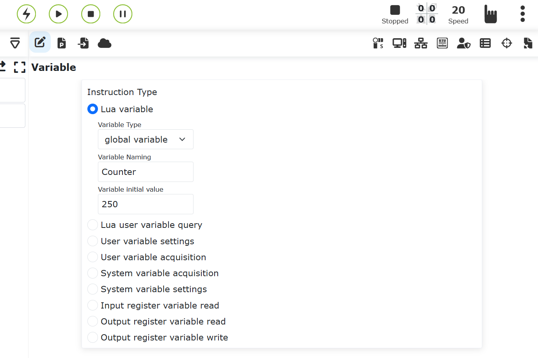Click the crosshair target icon
The height and width of the screenshot is (358, 538).
(x=506, y=43)
